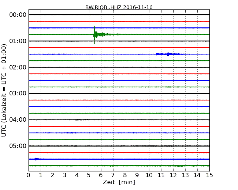Click x-axis tick label 3
Screen dimensions: 238x190
65,175
